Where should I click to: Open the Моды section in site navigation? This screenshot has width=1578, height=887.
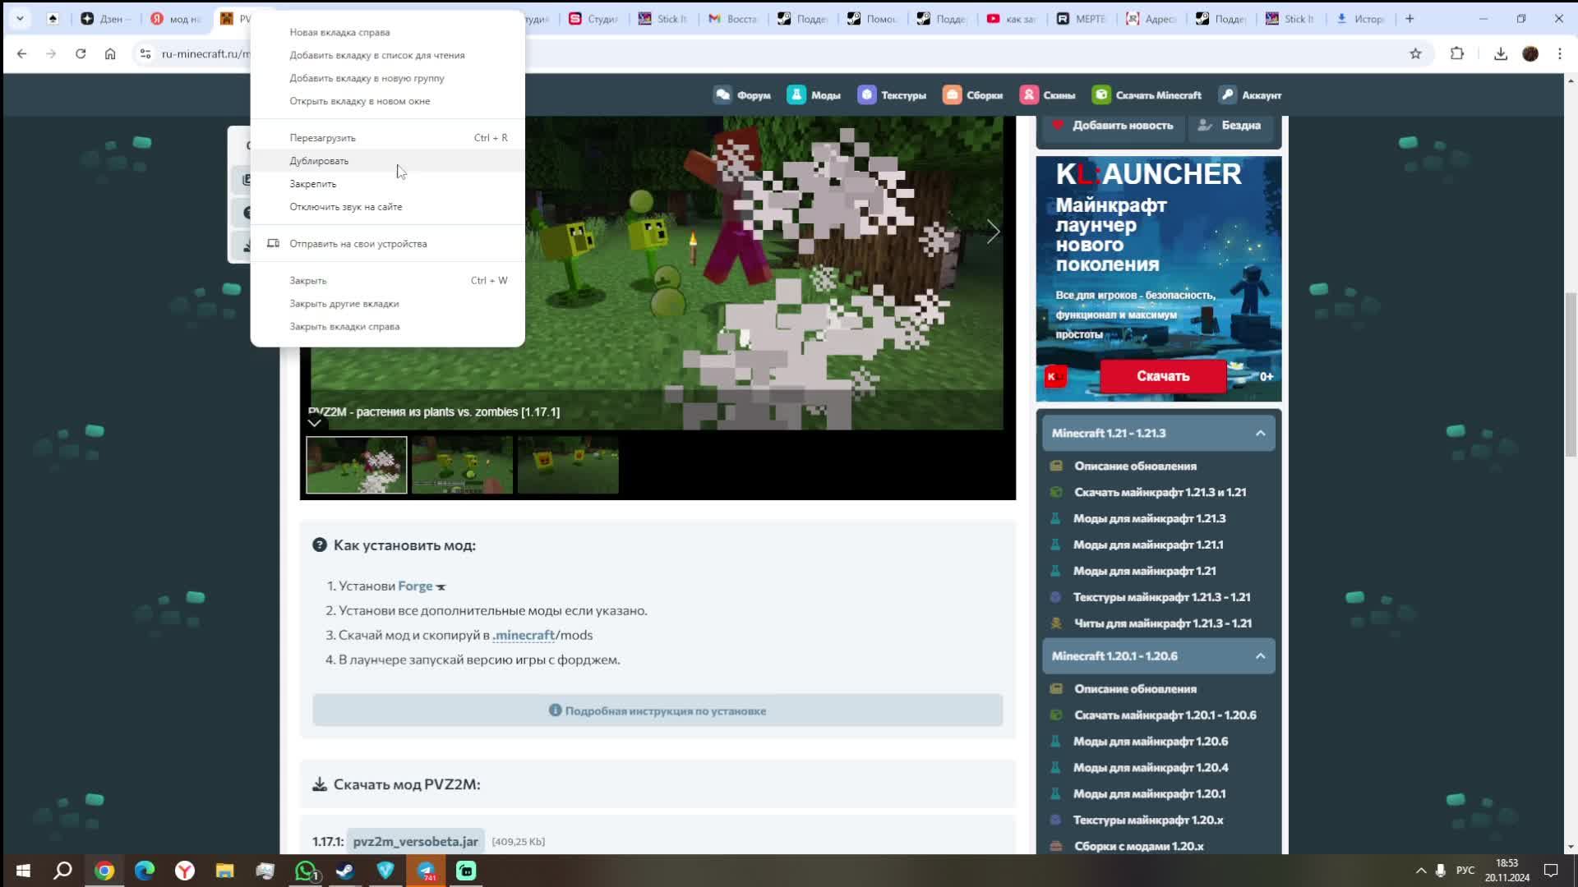coord(814,95)
